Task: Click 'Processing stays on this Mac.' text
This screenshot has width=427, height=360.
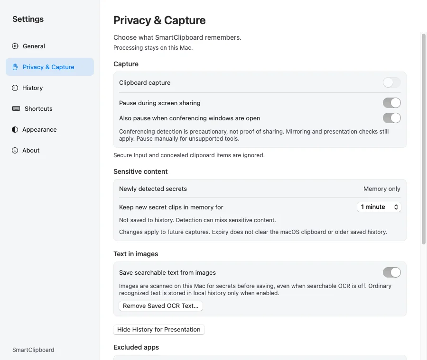Action: coord(153,48)
